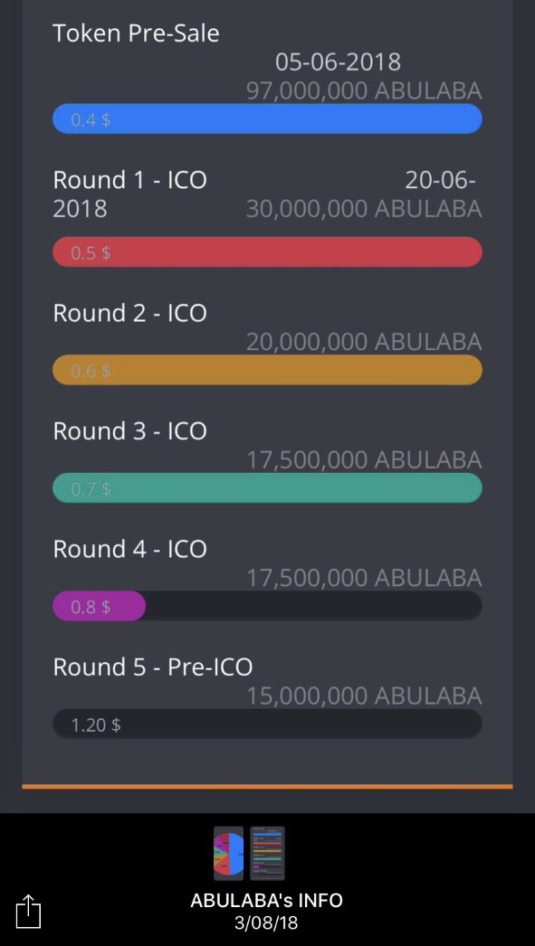Tap the ABULABA's INFO album title
The image size is (535, 946).
[266, 900]
